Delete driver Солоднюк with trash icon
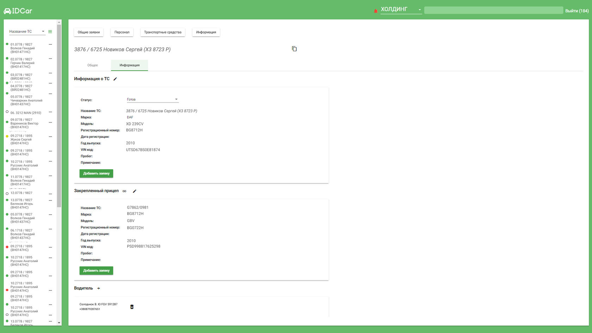Screen dimensions: 592x333 point(132,307)
